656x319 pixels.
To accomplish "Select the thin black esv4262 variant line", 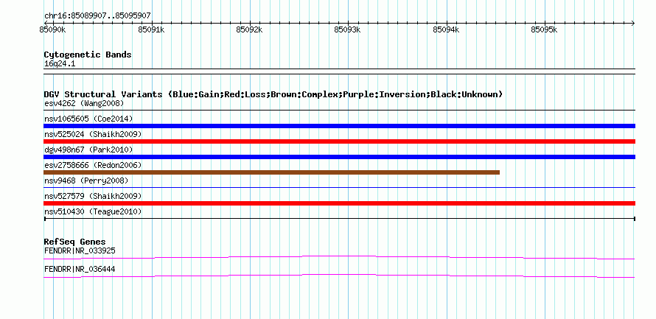I will pyautogui.click(x=339, y=111).
